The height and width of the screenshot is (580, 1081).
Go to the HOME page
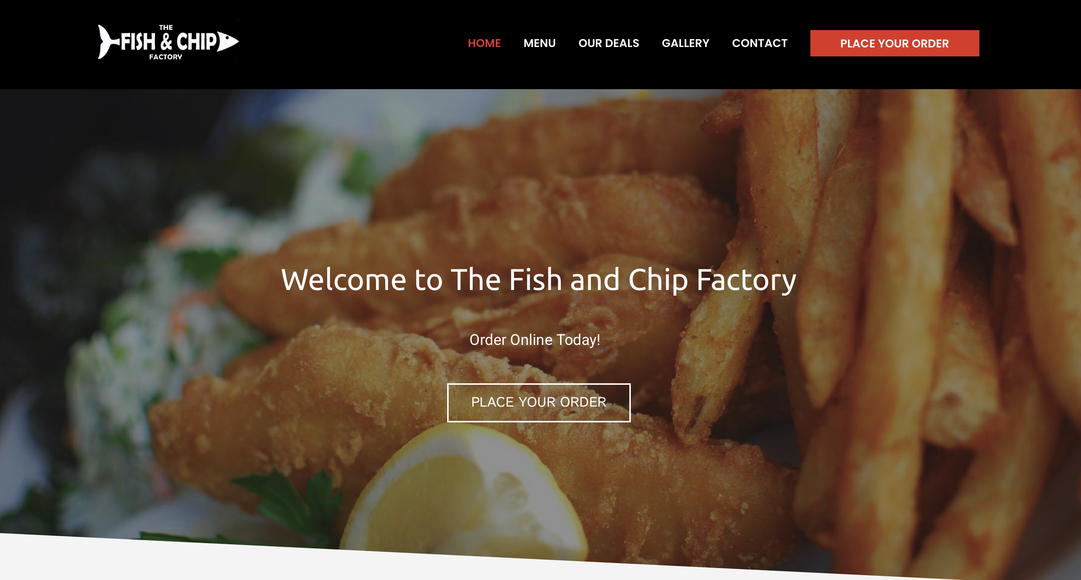point(484,43)
